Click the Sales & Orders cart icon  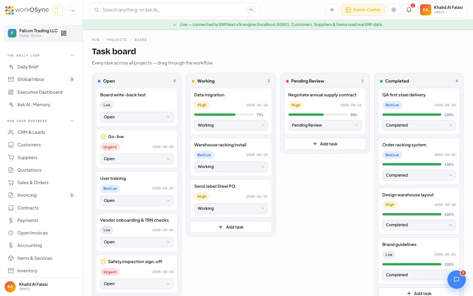(11, 183)
